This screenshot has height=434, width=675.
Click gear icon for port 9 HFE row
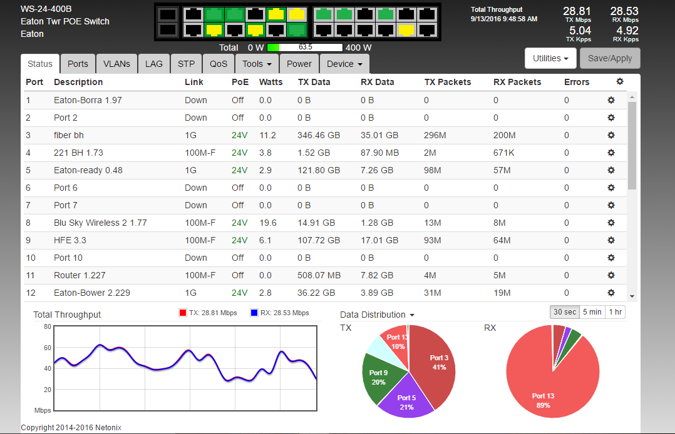click(611, 240)
